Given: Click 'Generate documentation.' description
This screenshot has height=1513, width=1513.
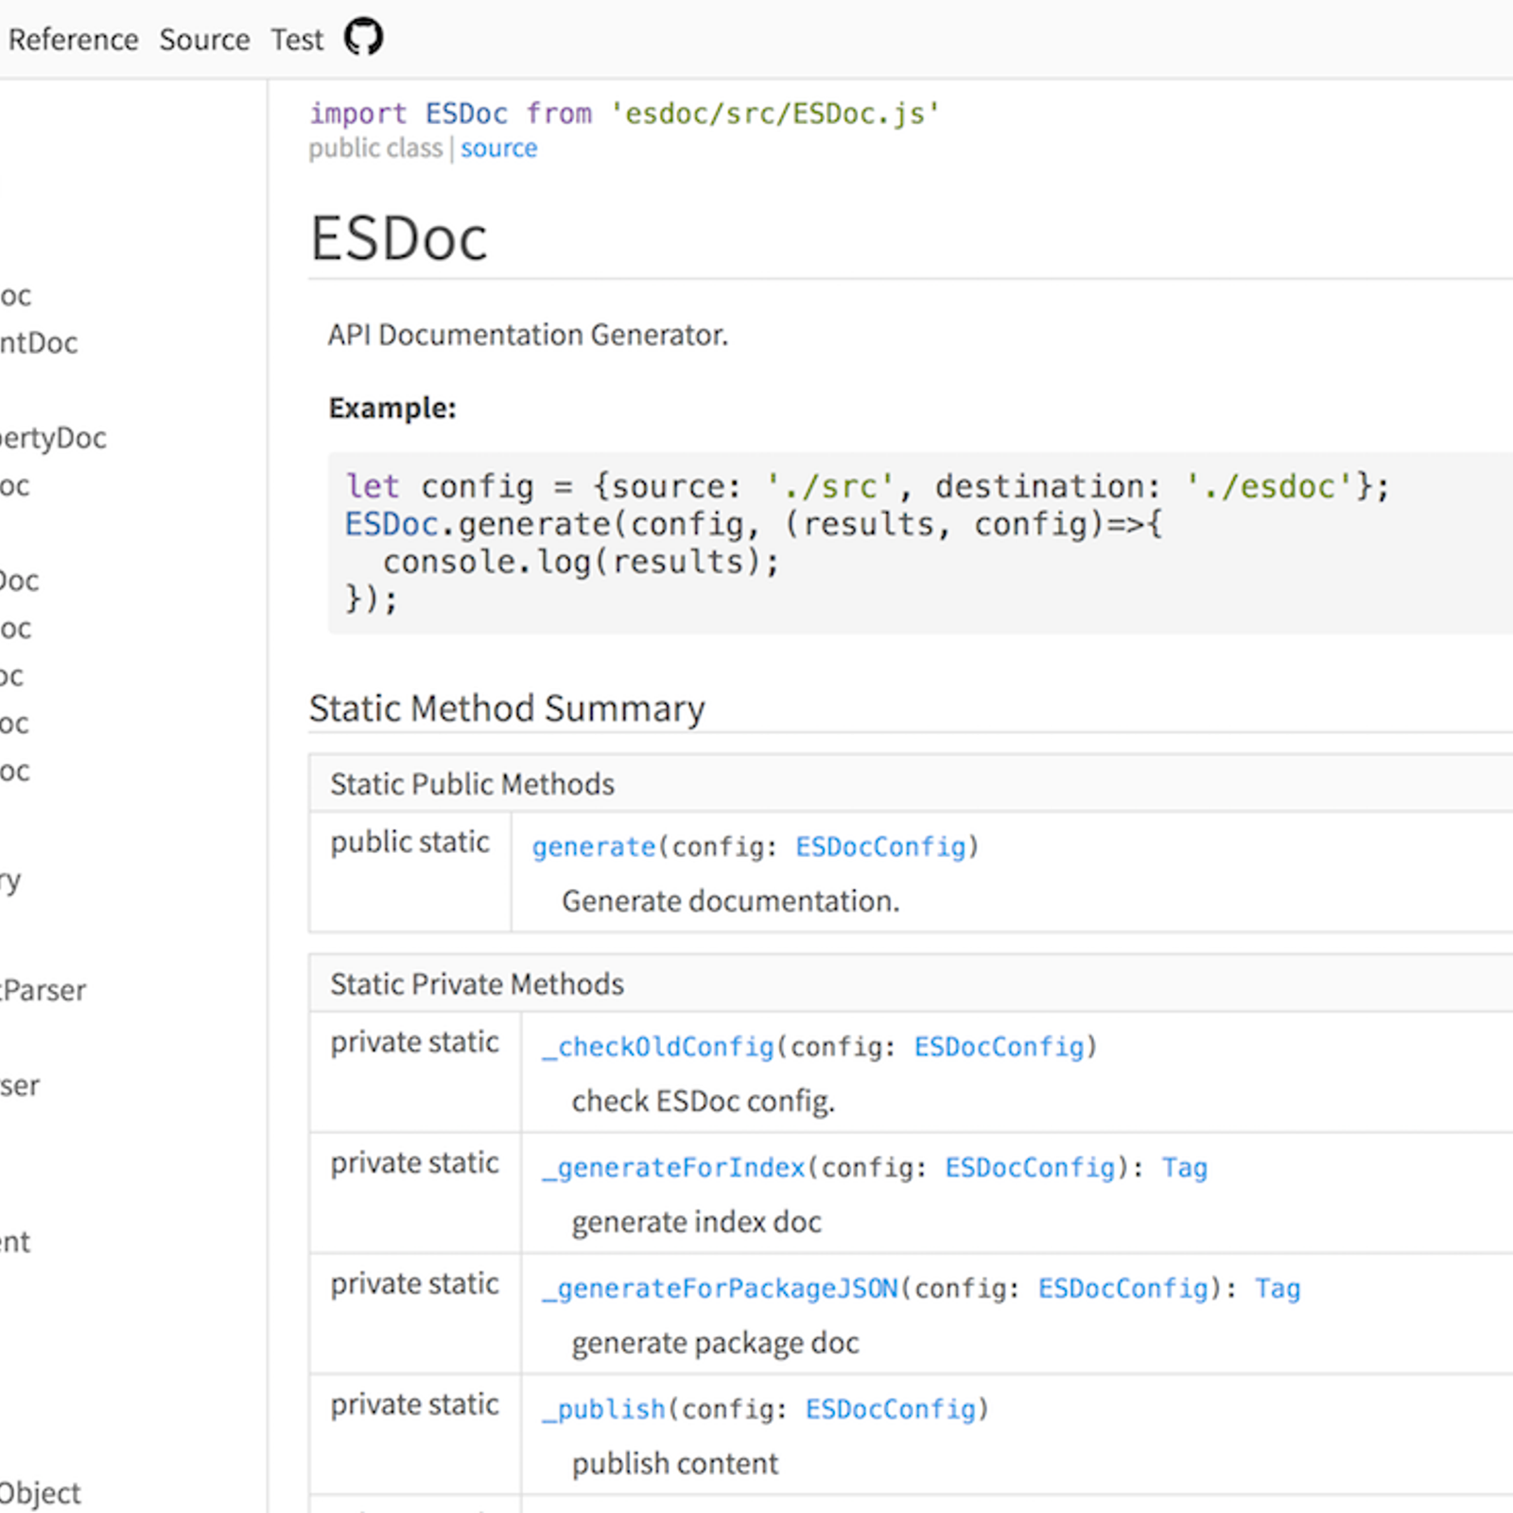Looking at the screenshot, I should pyautogui.click(x=730, y=901).
